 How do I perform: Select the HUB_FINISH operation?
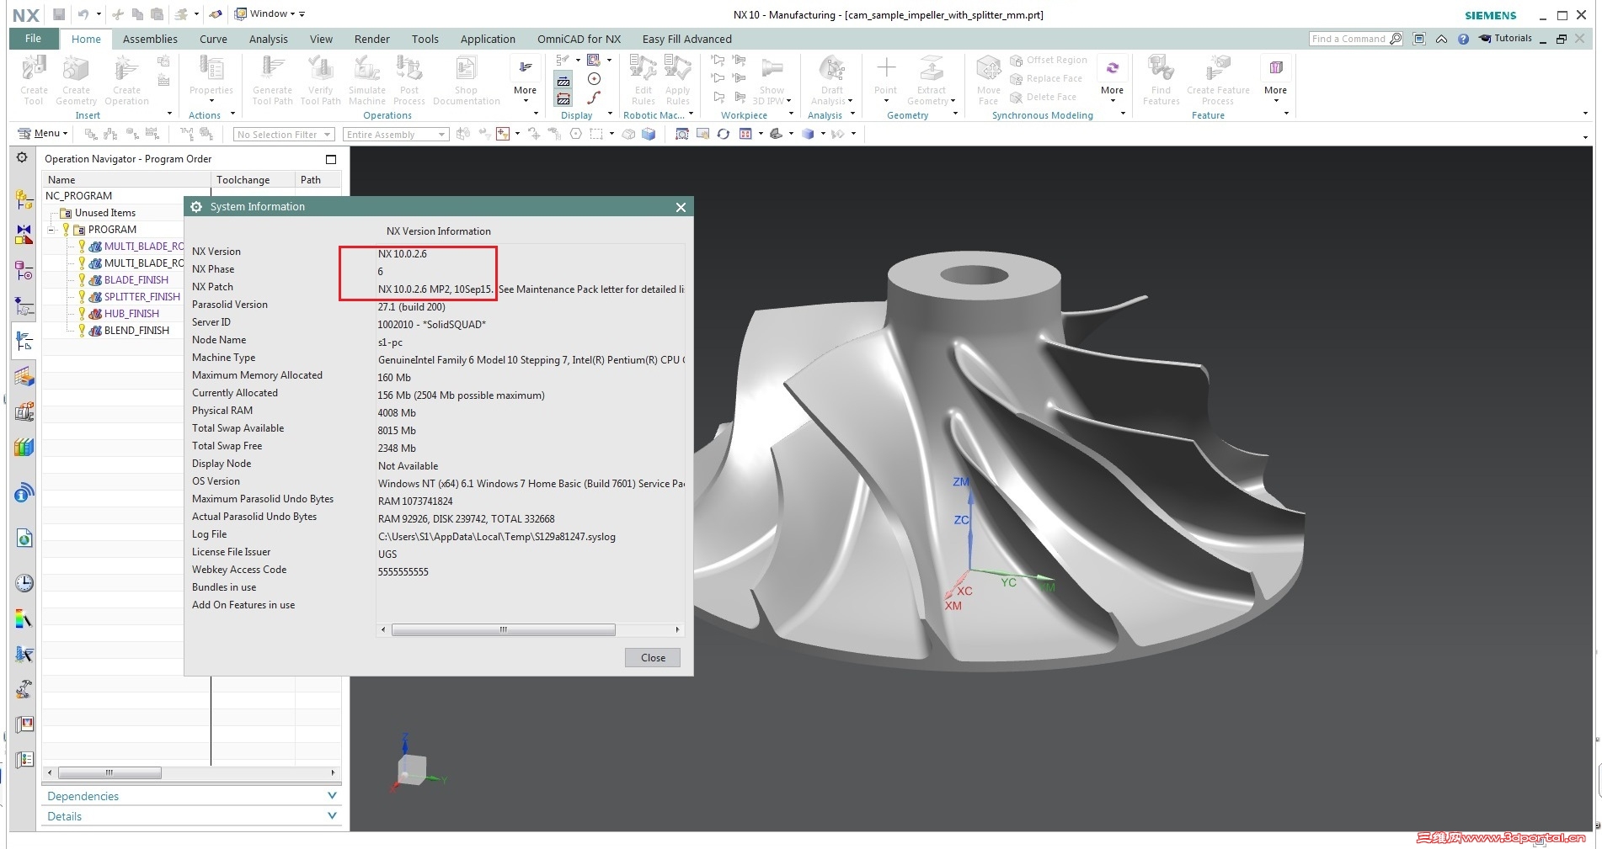point(131,314)
